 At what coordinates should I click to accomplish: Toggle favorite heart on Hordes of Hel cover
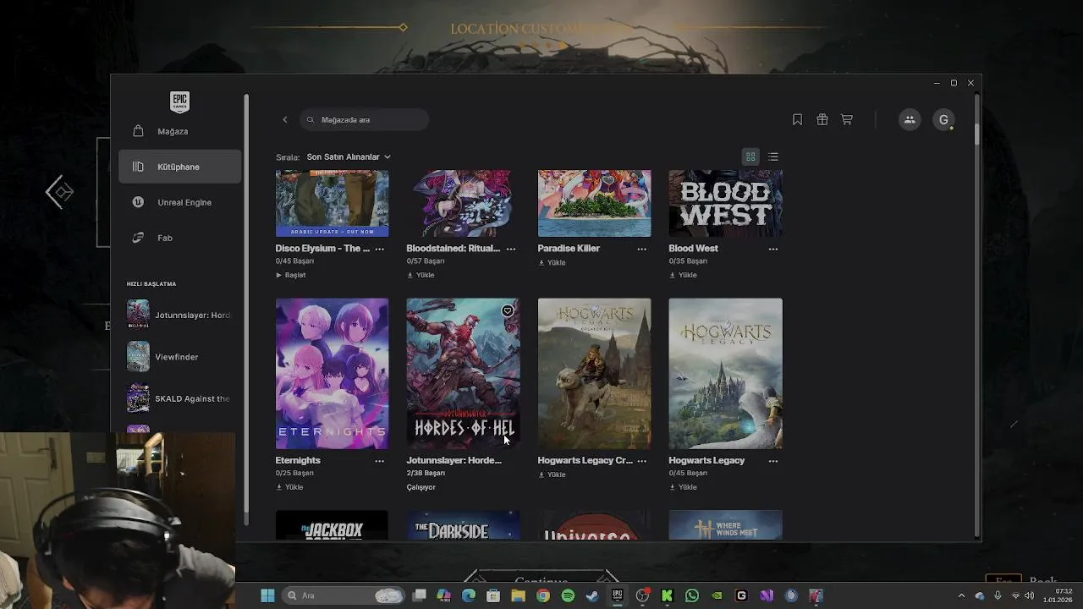508,310
